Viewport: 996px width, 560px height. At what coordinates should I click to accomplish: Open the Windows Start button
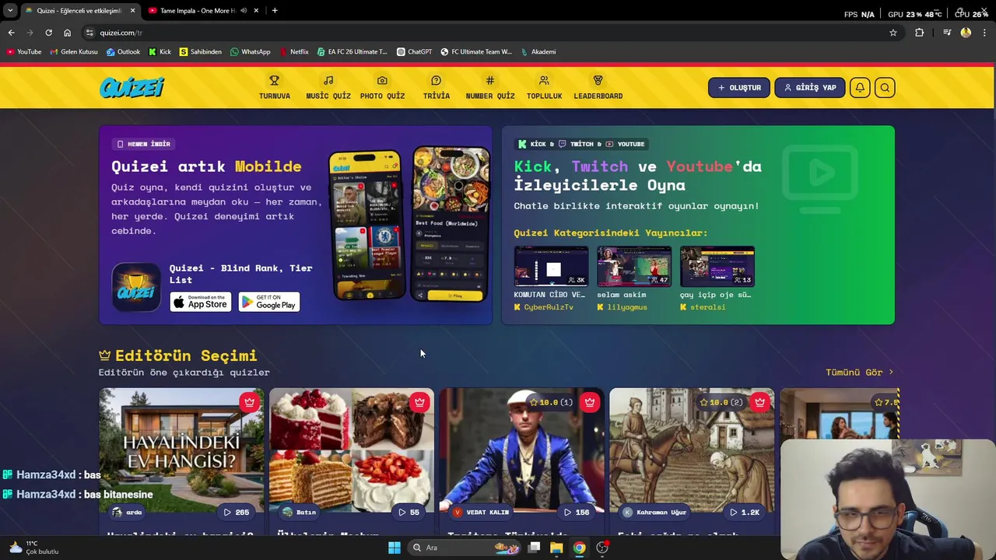pyautogui.click(x=395, y=548)
